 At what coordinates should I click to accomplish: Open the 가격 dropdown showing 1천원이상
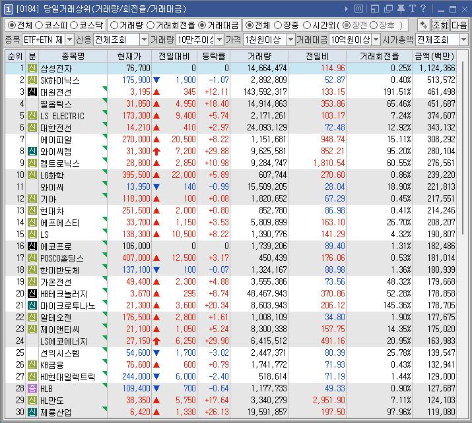point(290,40)
